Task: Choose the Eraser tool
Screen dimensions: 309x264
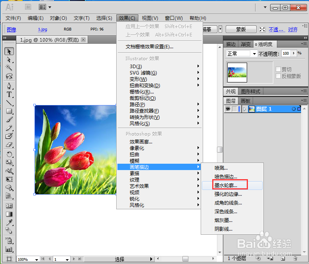Action: [x=9, y=145]
